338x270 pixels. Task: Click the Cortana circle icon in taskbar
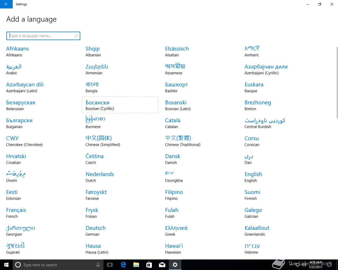coord(18,265)
